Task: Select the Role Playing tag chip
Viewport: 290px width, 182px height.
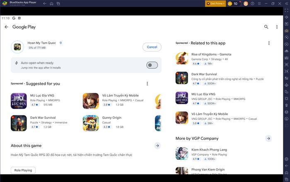Action: click(23, 170)
